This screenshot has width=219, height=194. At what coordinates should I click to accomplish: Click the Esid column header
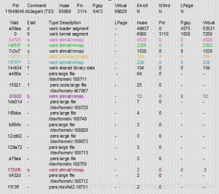(31, 23)
